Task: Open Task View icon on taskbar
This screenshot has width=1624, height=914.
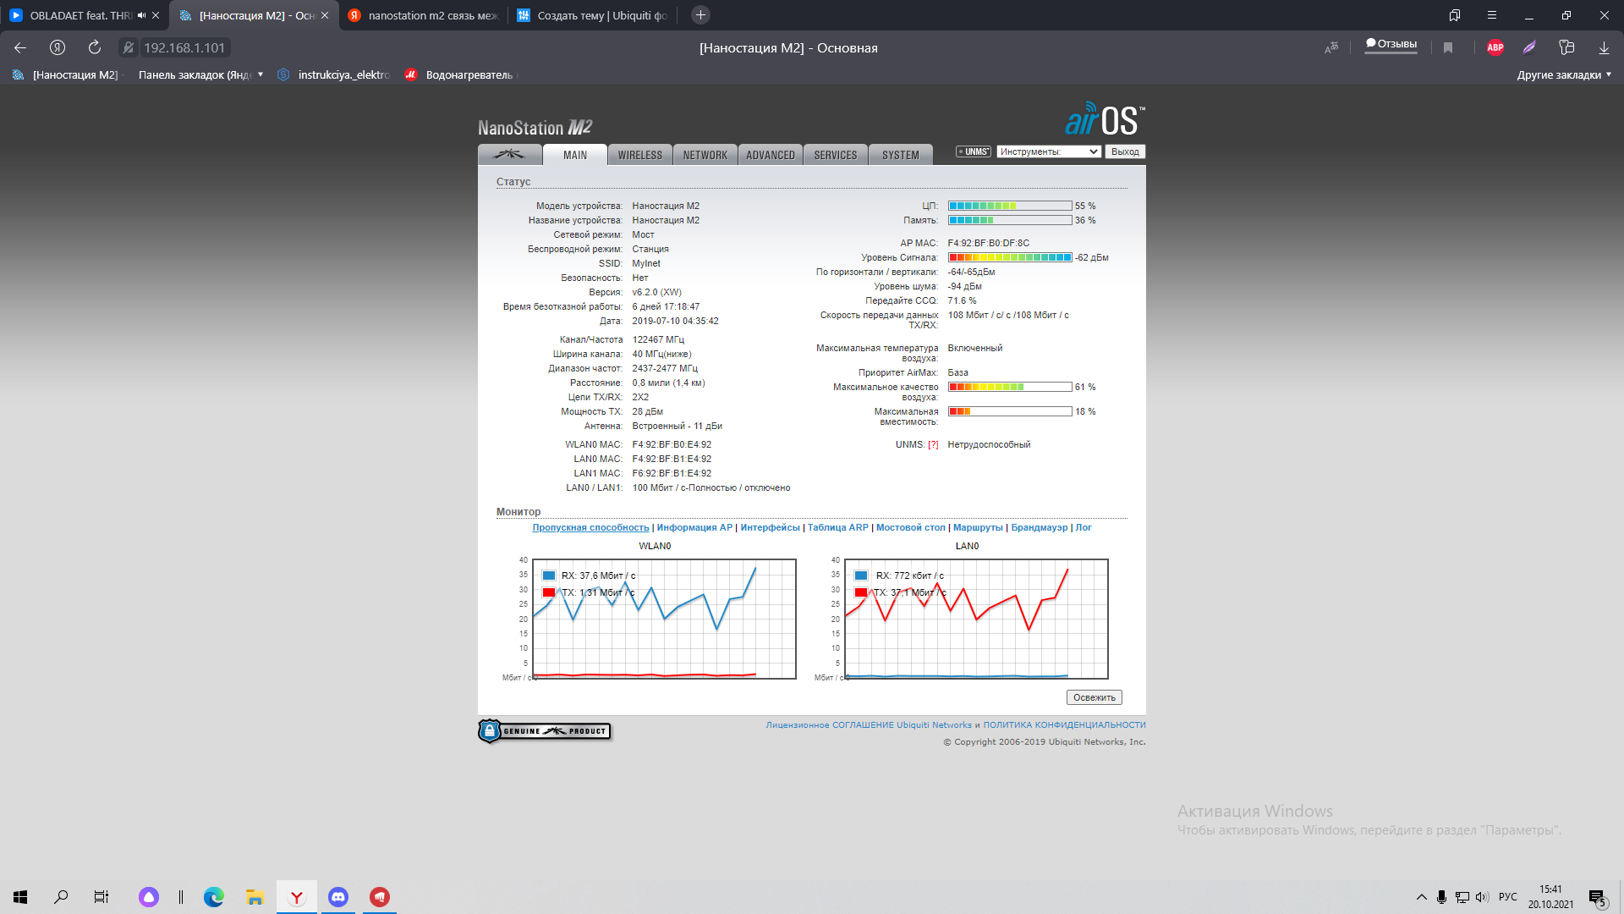Action: click(x=101, y=897)
